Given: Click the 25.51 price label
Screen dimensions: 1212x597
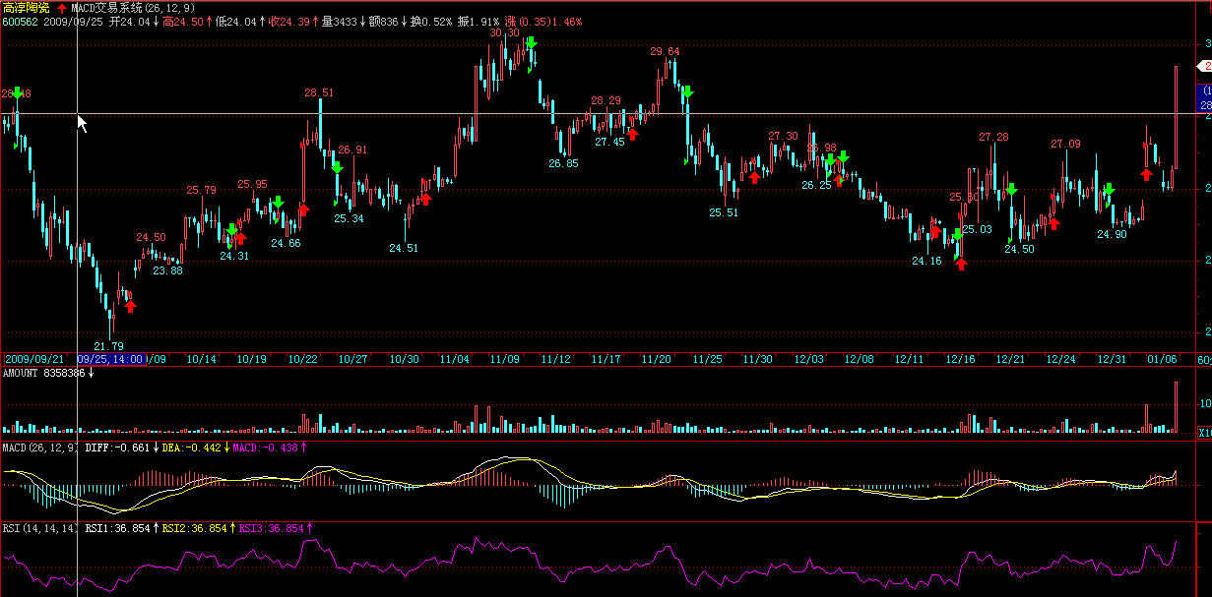Looking at the screenshot, I should 725,212.
